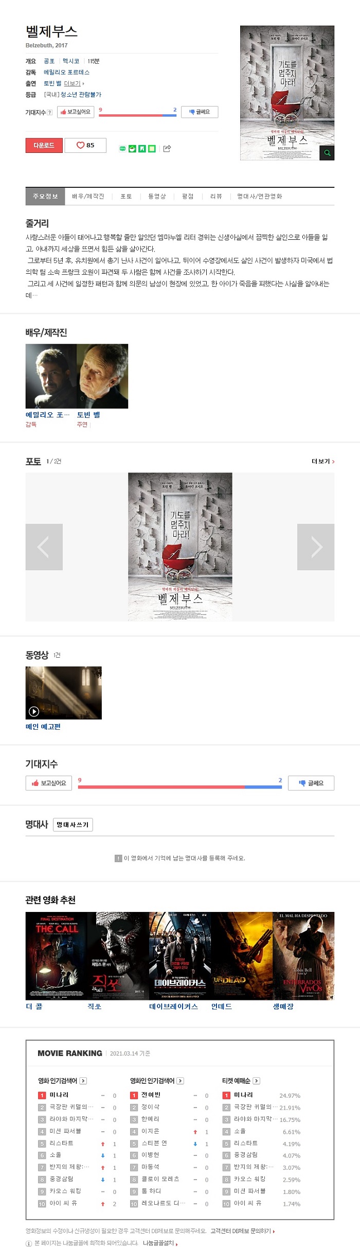Image resolution: width=360 pixels, height=1247 pixels.
Task: Click the 기대지수 question mark help icon
Action: coord(49,112)
